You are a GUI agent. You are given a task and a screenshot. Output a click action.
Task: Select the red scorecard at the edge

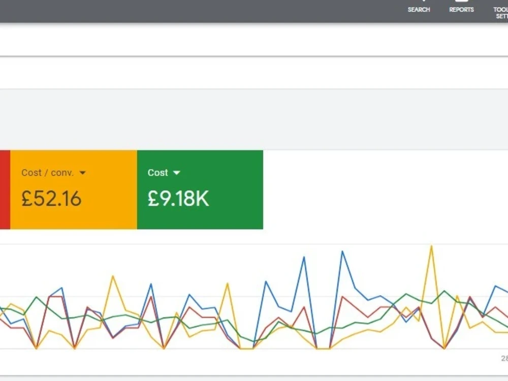[5, 189]
